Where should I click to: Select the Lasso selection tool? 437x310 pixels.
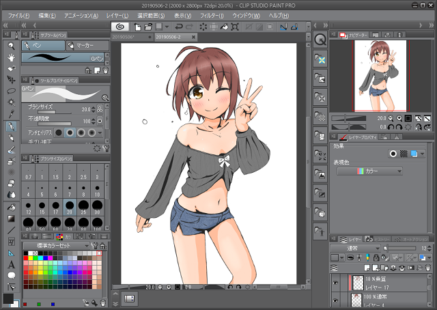[11, 91]
